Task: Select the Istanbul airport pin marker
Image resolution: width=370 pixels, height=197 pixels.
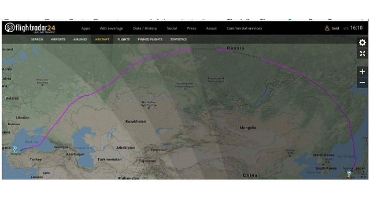Action: click(x=15, y=149)
